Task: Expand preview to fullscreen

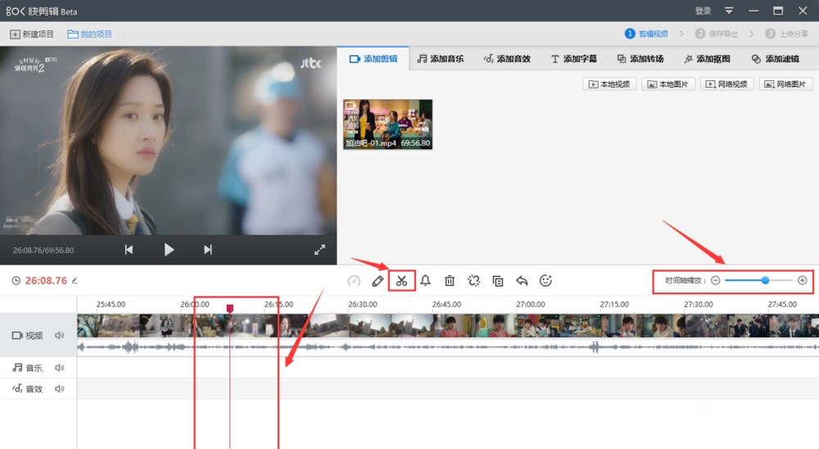Action: tap(319, 250)
